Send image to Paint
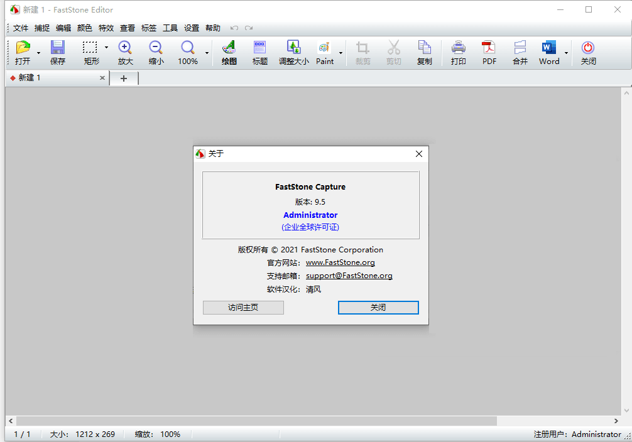The height and width of the screenshot is (442, 632). click(x=324, y=48)
